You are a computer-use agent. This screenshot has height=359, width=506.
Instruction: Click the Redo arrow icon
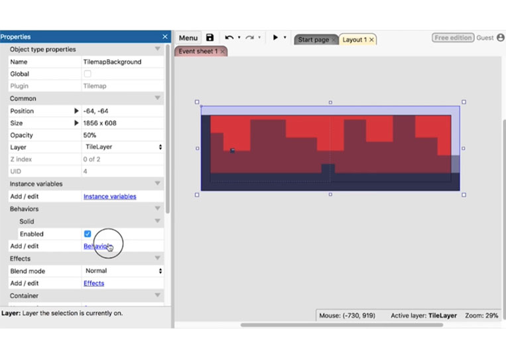(249, 37)
